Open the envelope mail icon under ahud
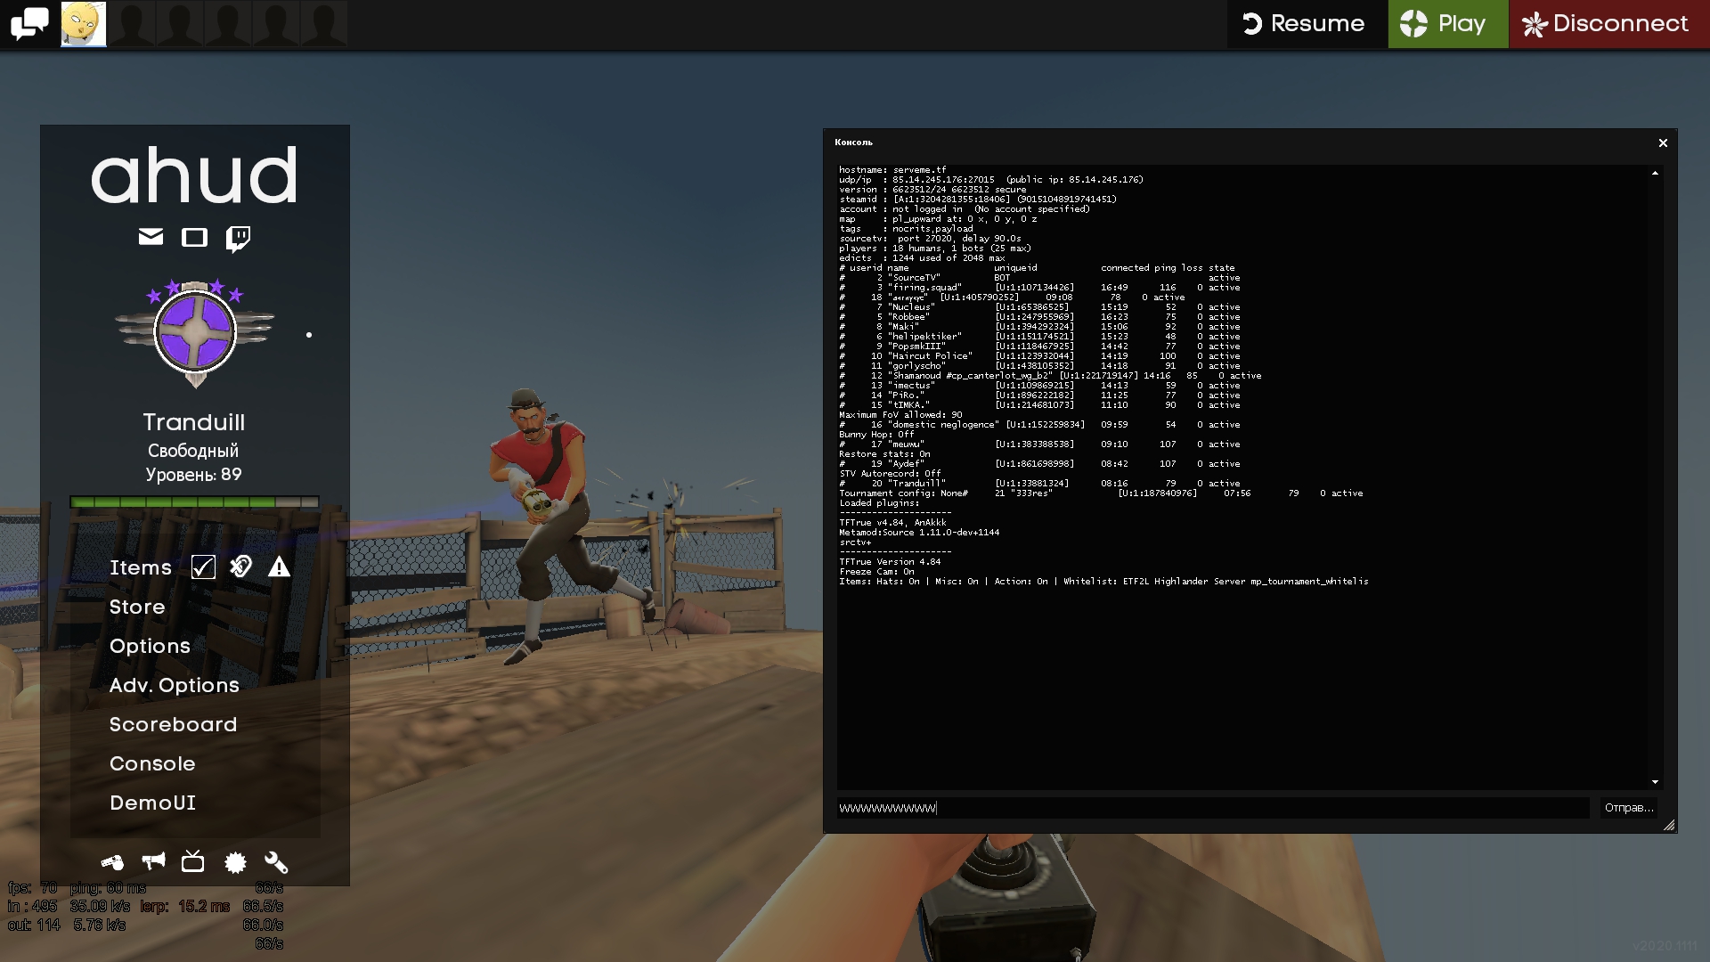The width and height of the screenshot is (1710, 962). click(x=151, y=237)
